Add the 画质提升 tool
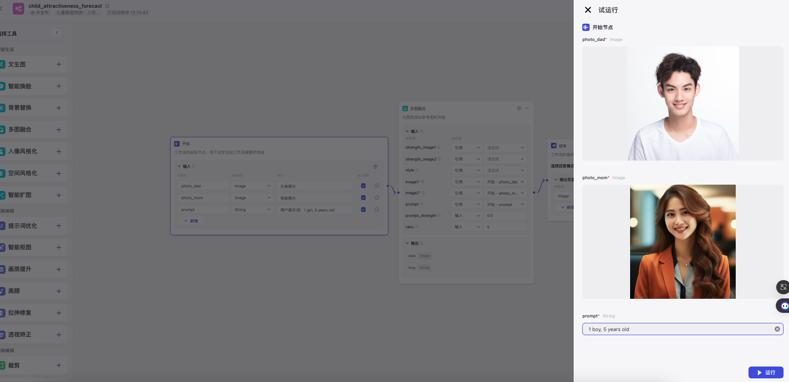This screenshot has height=382, width=789. pyautogui.click(x=59, y=269)
